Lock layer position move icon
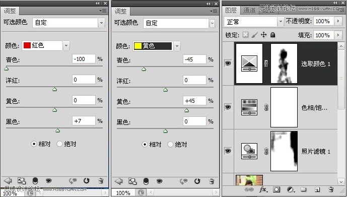 263,35
